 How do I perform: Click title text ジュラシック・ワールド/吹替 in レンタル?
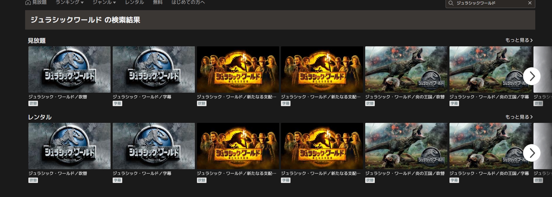point(58,173)
